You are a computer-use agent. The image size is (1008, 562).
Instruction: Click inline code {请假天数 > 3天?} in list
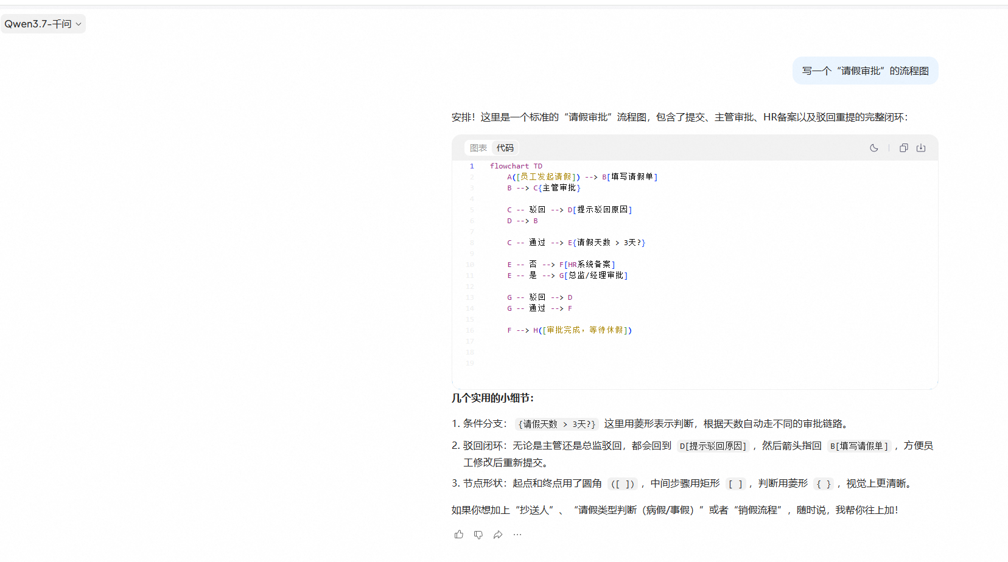[x=557, y=424]
